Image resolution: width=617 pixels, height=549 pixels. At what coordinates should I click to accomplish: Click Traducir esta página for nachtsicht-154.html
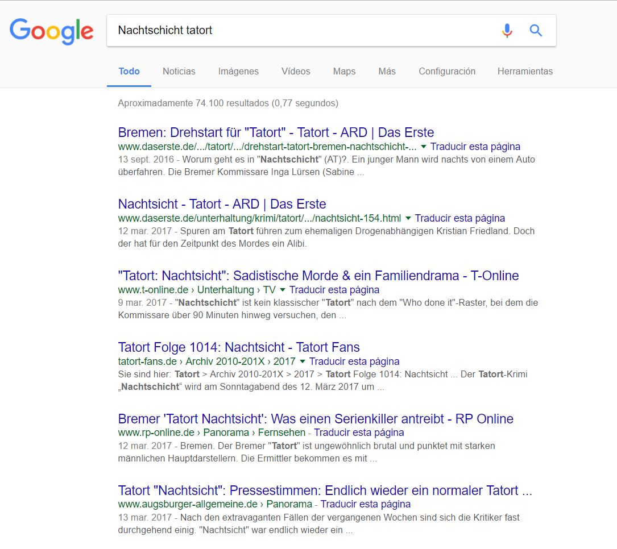click(459, 218)
